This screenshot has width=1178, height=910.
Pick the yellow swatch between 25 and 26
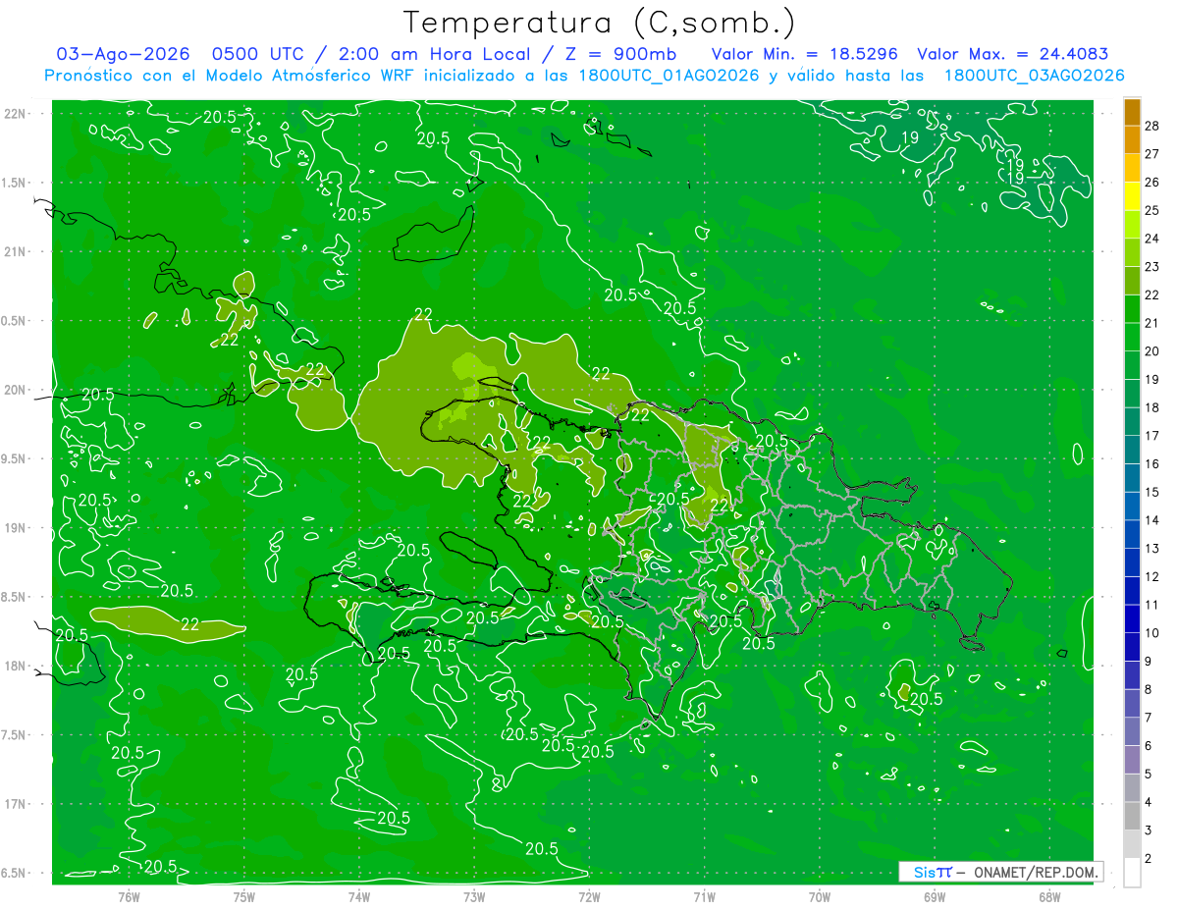[x=1132, y=196]
